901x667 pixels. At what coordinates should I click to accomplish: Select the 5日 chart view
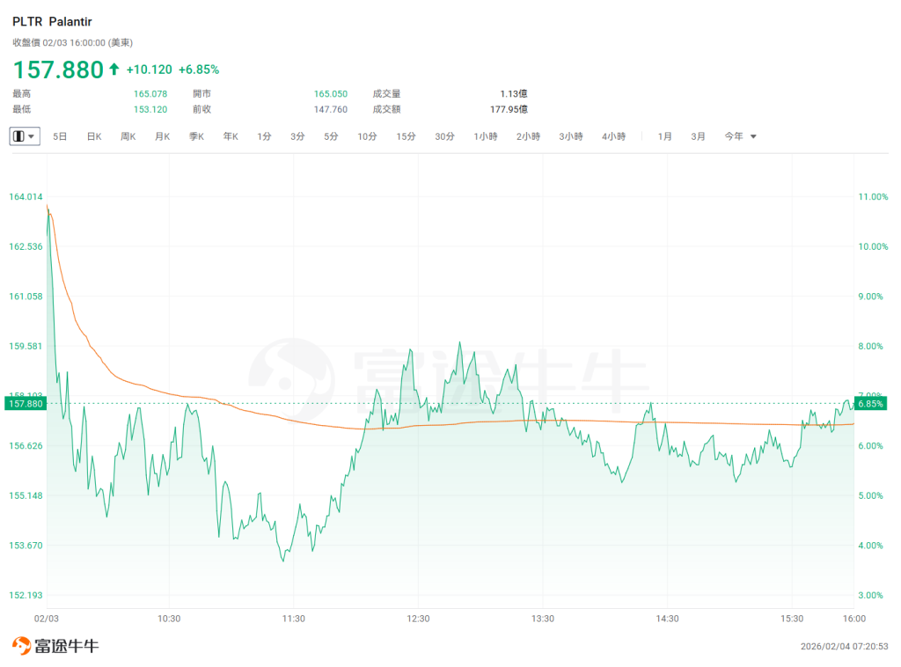(60, 136)
